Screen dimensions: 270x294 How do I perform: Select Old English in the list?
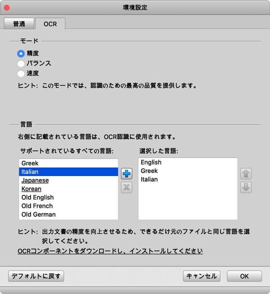coord(68,197)
